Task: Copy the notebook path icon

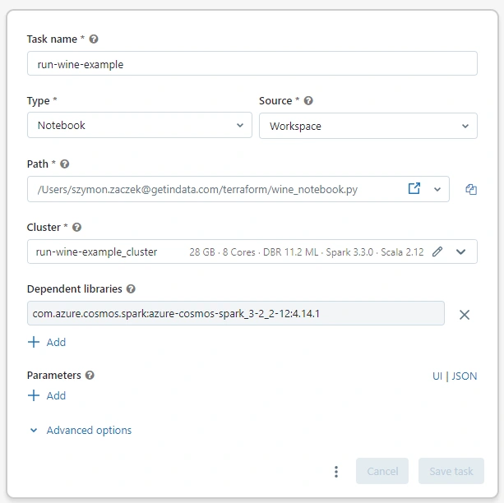Action: (471, 189)
